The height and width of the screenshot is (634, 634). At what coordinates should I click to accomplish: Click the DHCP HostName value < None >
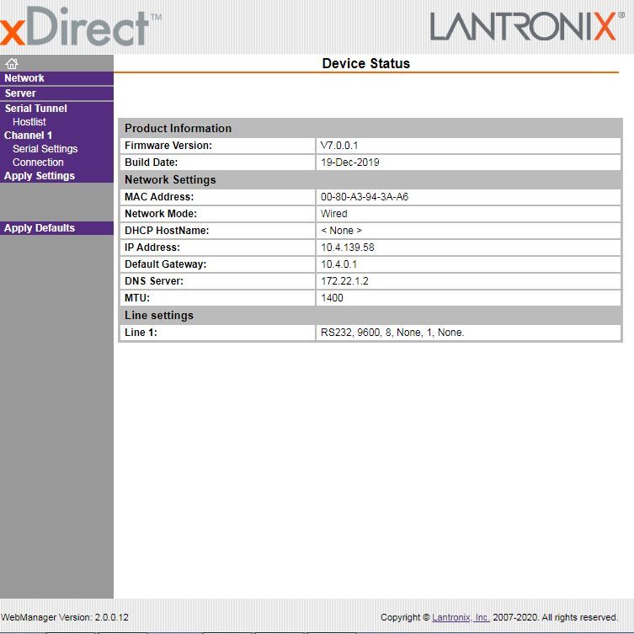[x=341, y=231]
